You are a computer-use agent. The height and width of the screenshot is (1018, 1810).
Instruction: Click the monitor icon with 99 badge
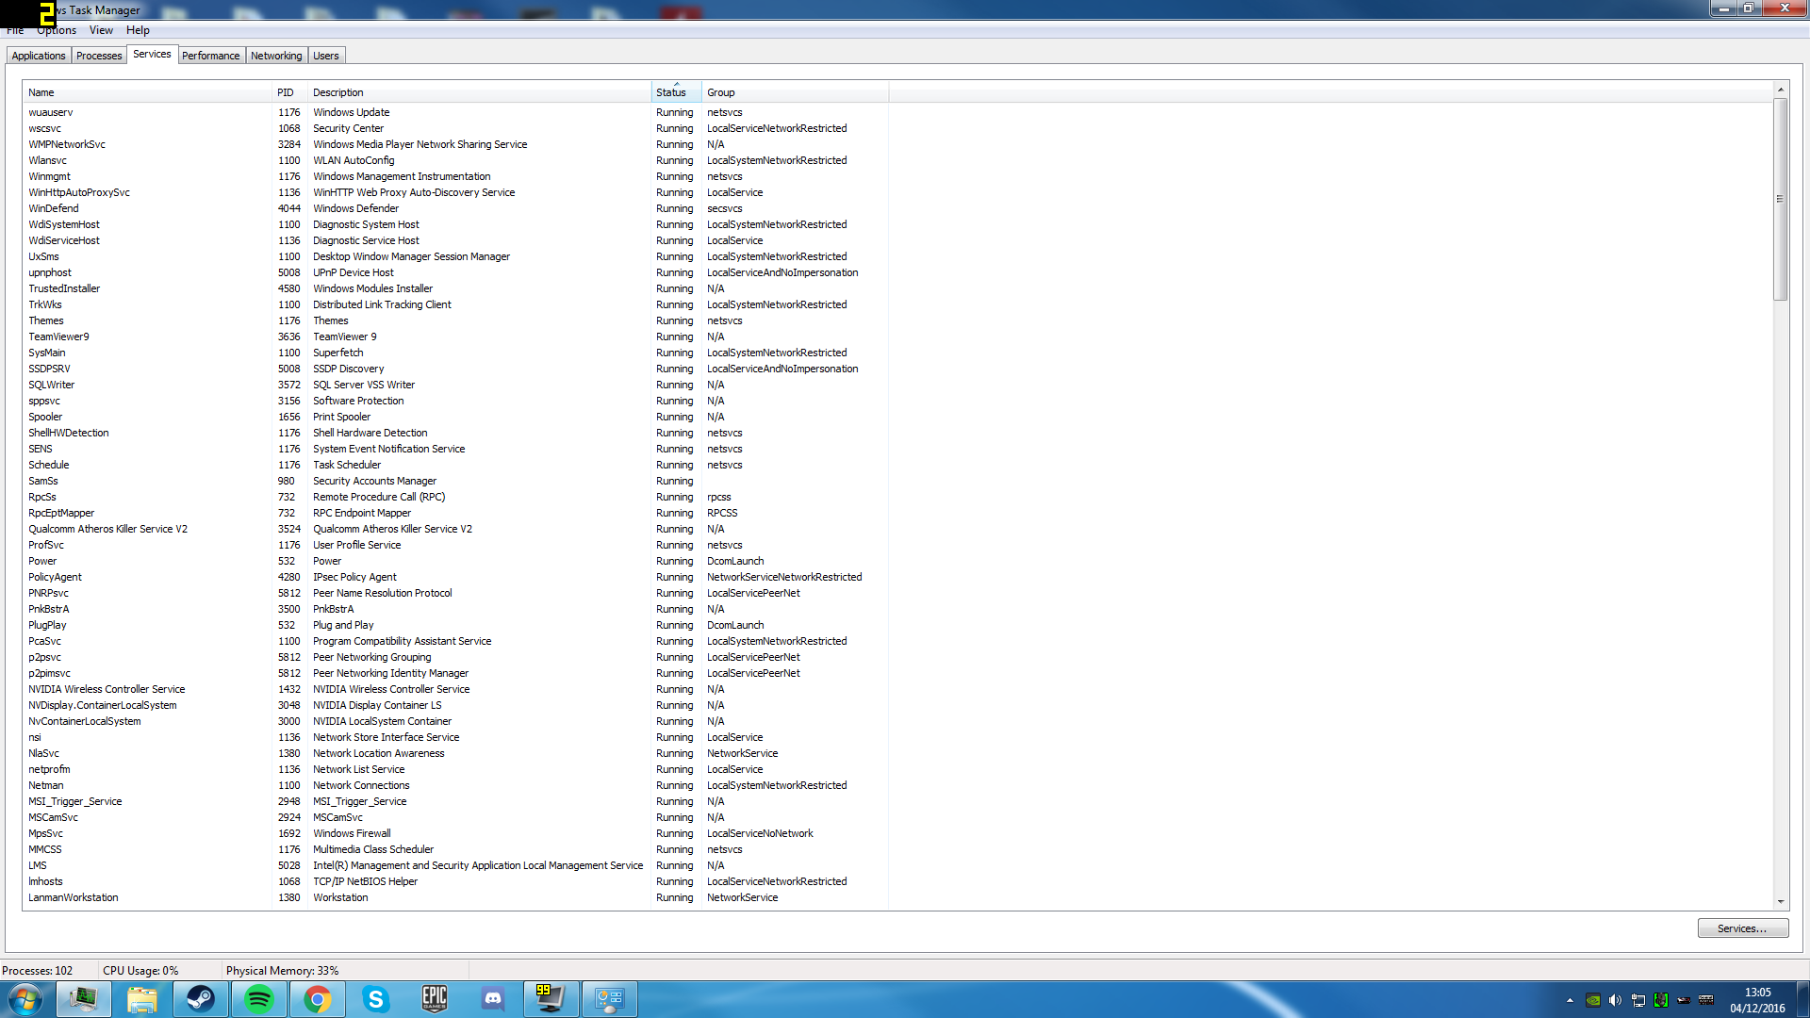point(551,999)
